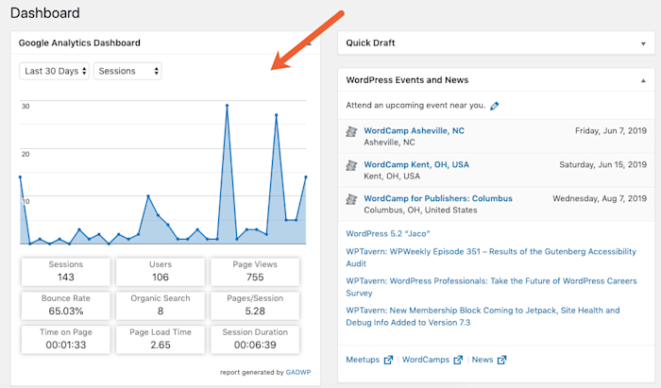Click the Pages/Session 5.28 stat box
661x388 pixels.
pyautogui.click(x=255, y=305)
